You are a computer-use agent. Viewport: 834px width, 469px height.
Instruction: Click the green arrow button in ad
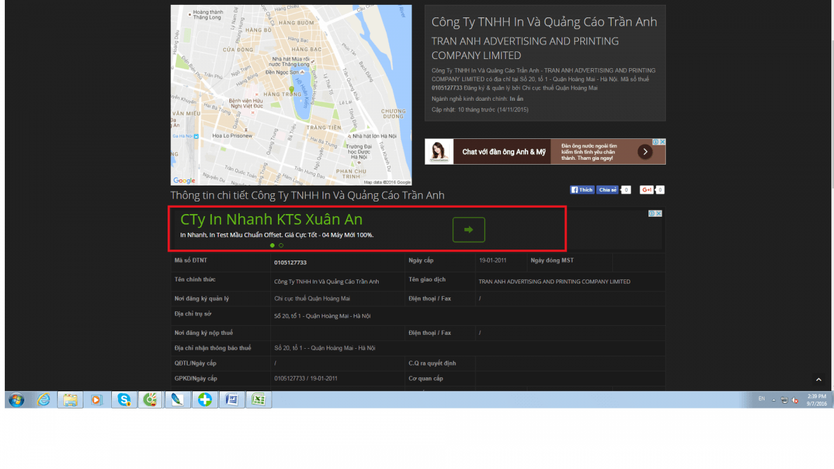pos(468,229)
